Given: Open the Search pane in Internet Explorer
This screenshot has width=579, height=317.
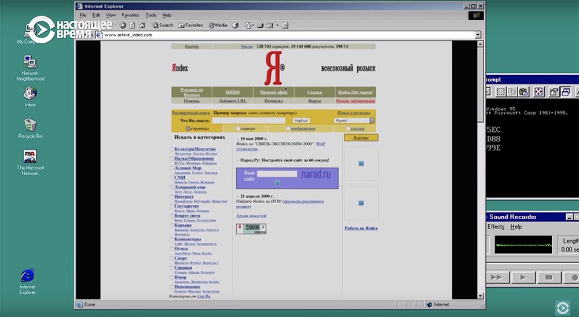Looking at the screenshot, I should (x=163, y=25).
